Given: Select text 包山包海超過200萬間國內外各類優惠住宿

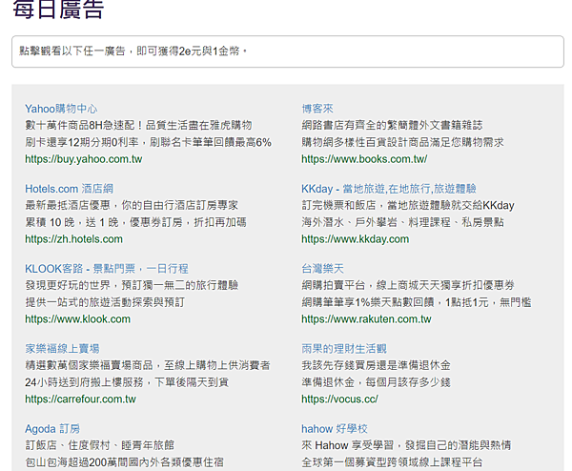Looking at the screenshot, I should coord(124,462).
